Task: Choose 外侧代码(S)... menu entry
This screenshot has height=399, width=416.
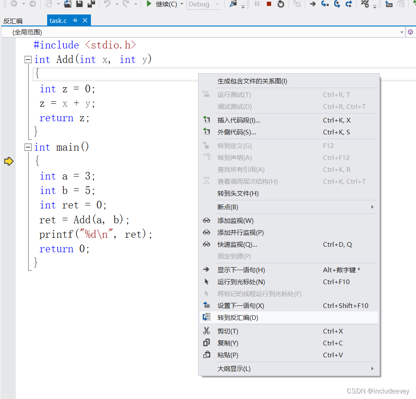Action: [x=289, y=132]
